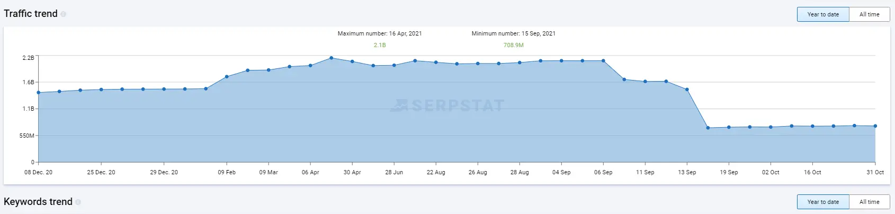Switch Traffic trend to All time

[x=869, y=14]
